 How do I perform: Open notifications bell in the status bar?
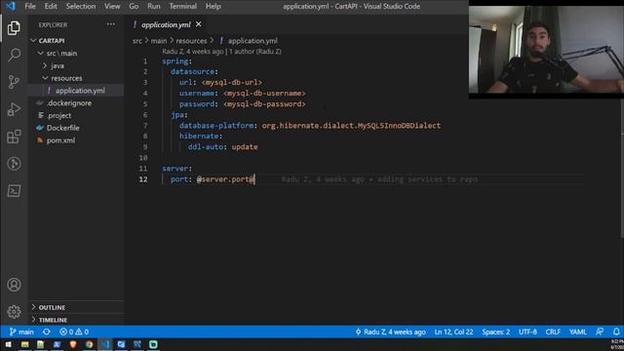click(616, 331)
